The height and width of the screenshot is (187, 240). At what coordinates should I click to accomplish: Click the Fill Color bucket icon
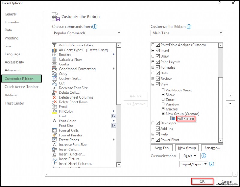point(55,111)
